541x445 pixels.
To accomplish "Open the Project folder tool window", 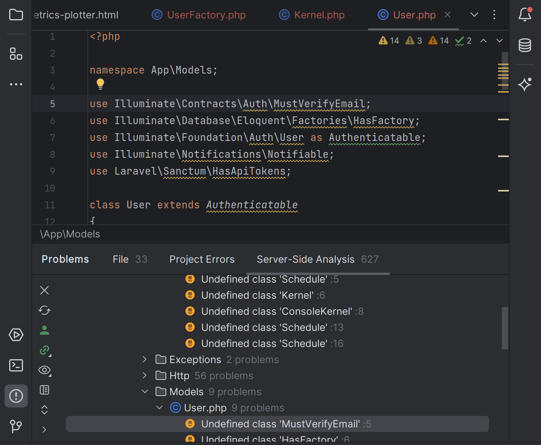I will pos(16,15).
